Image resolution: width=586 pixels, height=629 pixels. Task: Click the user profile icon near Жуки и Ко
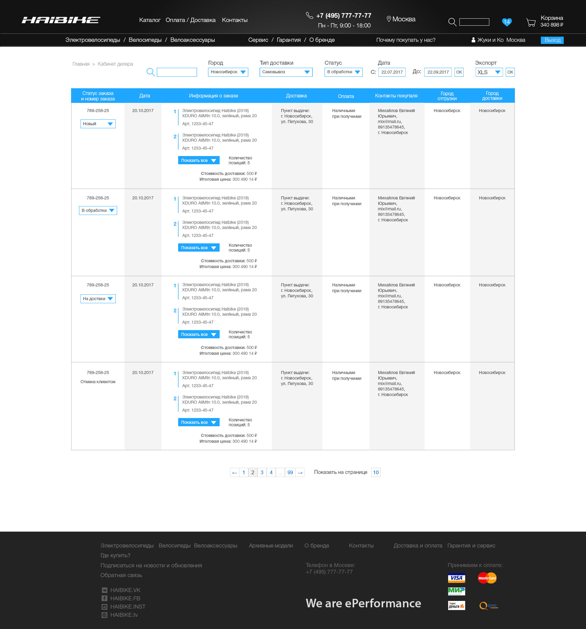pos(473,40)
